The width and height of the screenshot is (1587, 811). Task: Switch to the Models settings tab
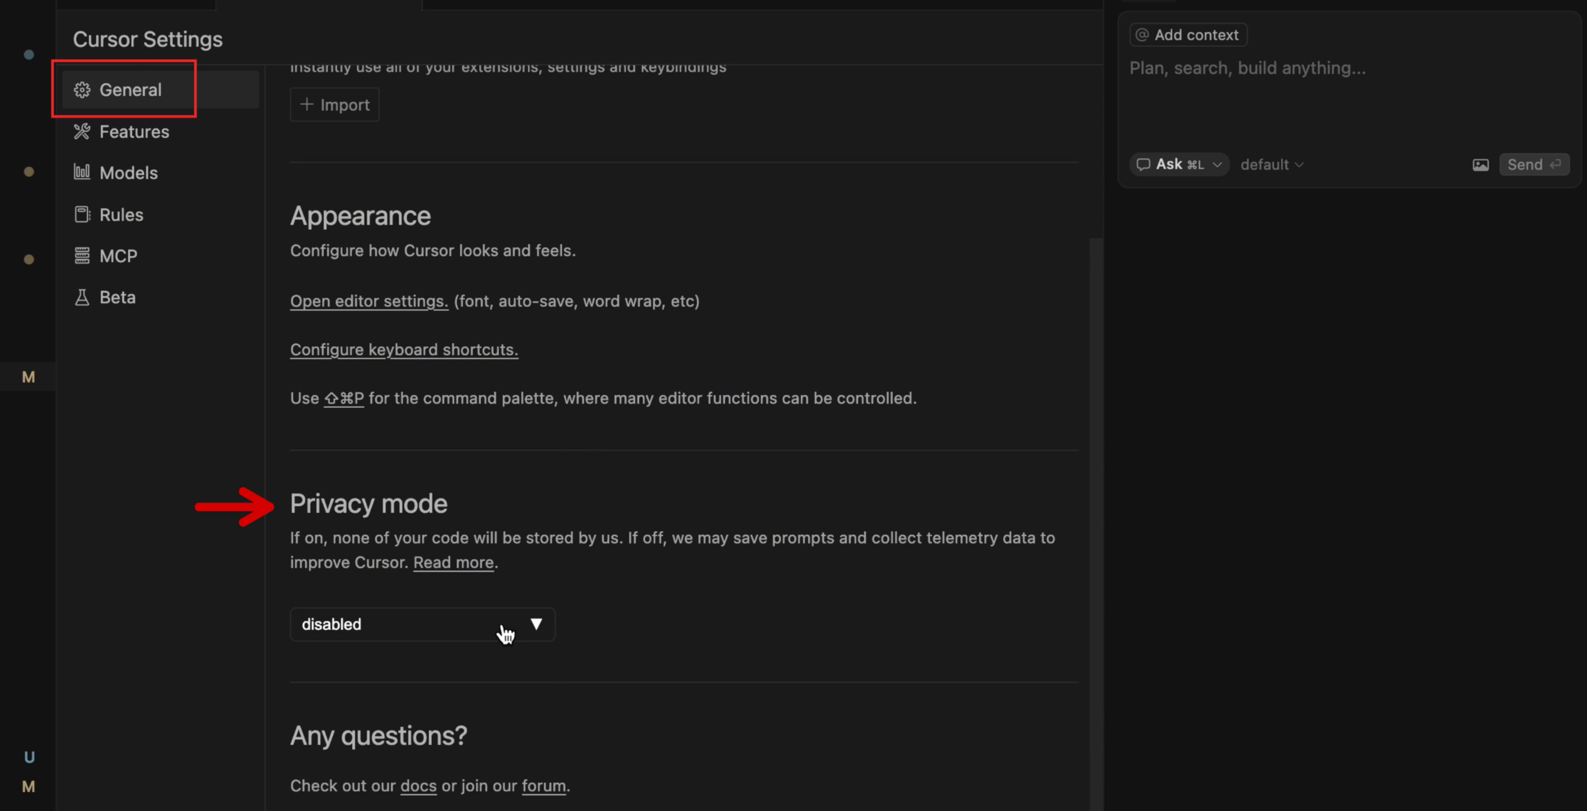(x=128, y=173)
